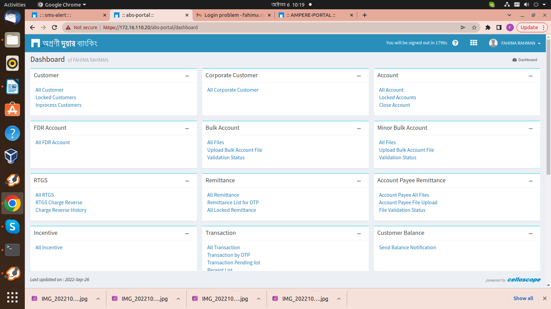Open the session timeout help icon
551x309 pixels.
click(x=455, y=43)
